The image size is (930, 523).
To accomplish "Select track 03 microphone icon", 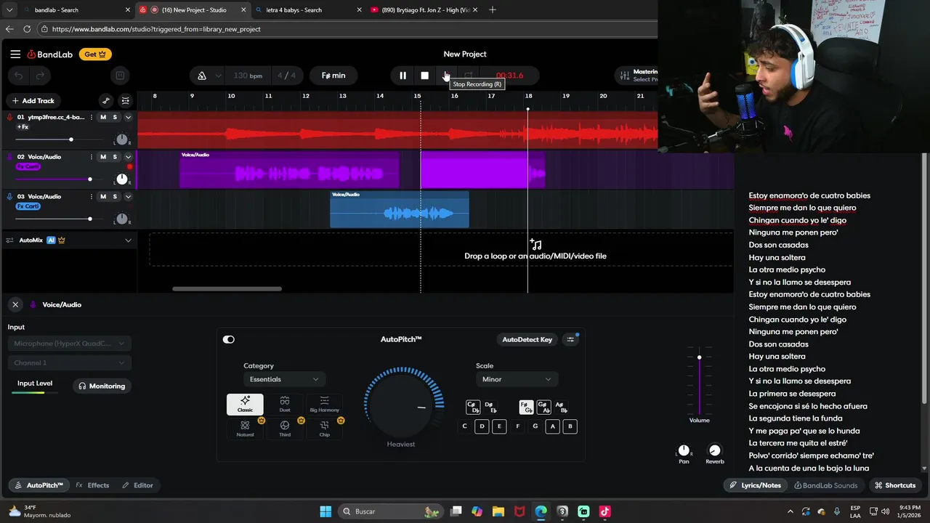I will pyautogui.click(x=9, y=196).
